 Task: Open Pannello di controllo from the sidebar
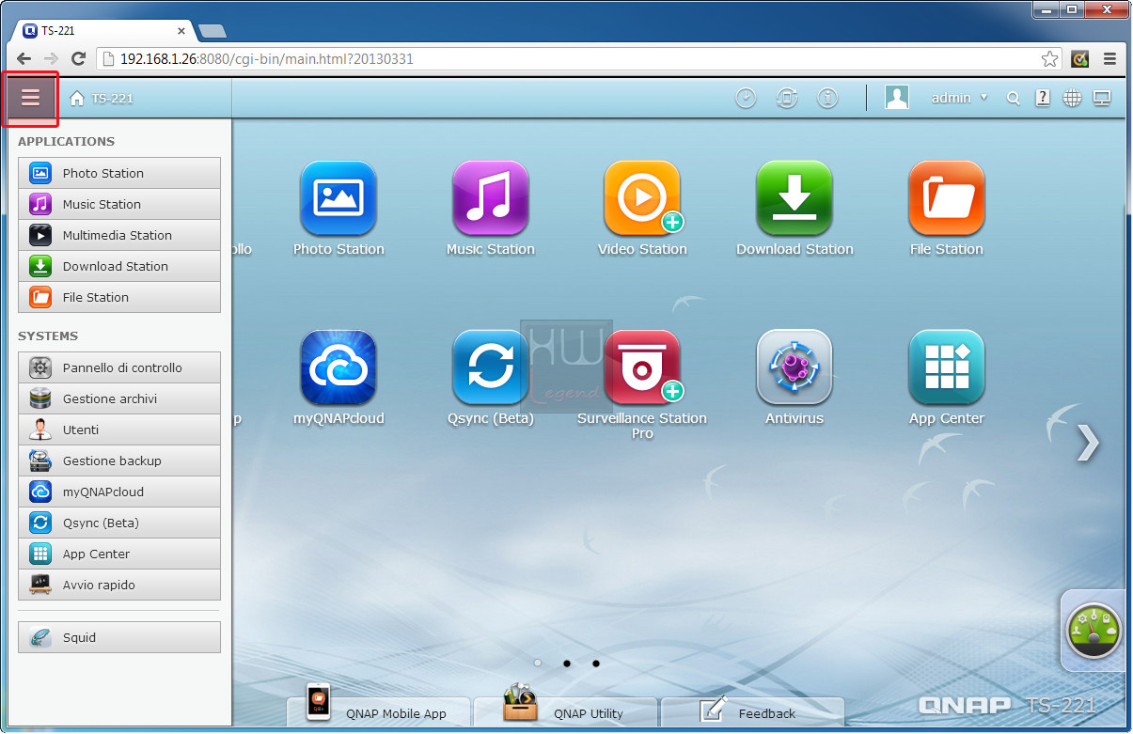(x=119, y=367)
